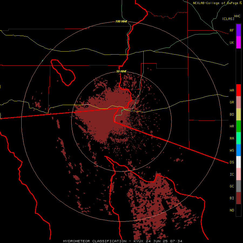Viewport: 243px width, 243px height.
Task: Click the HYDROMETEOR CLASSIFICATION title text
Action: 95,241
